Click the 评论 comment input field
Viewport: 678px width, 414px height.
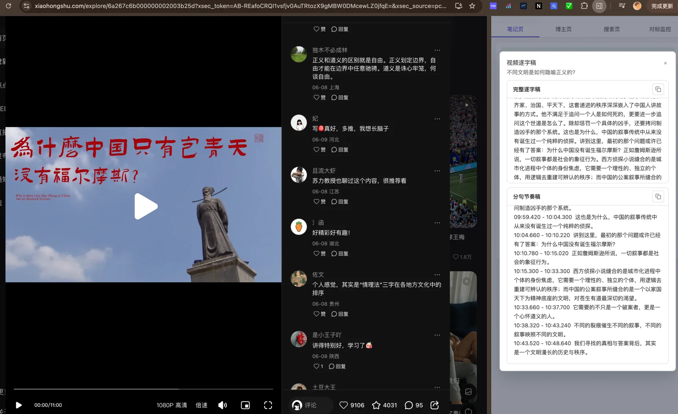pyautogui.click(x=311, y=405)
